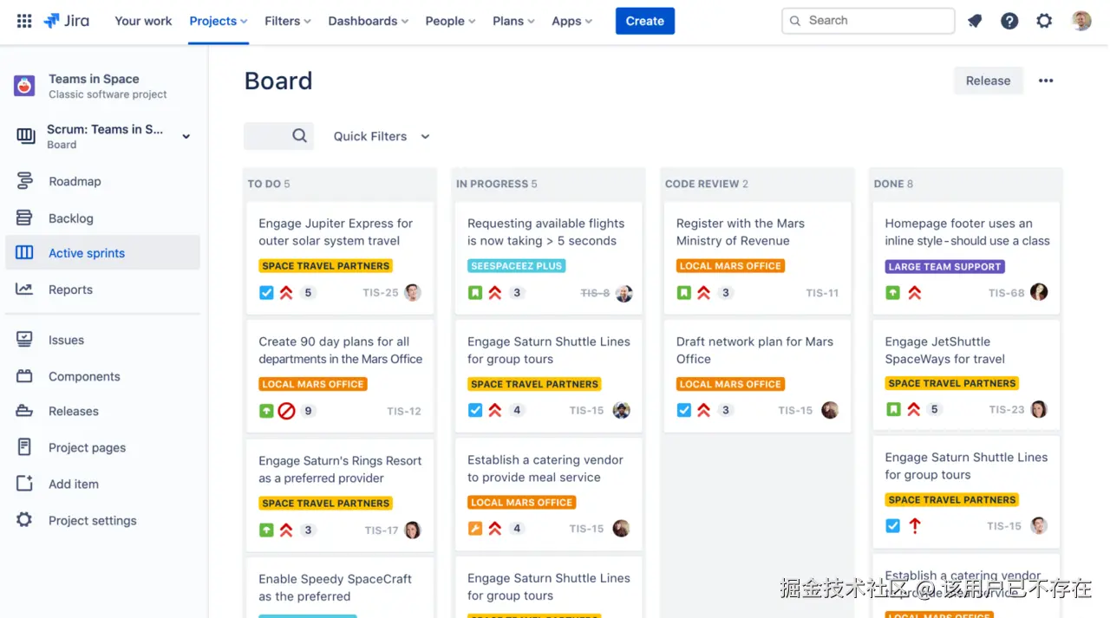Click the assignee avatar on TIS-23

tap(1039, 409)
